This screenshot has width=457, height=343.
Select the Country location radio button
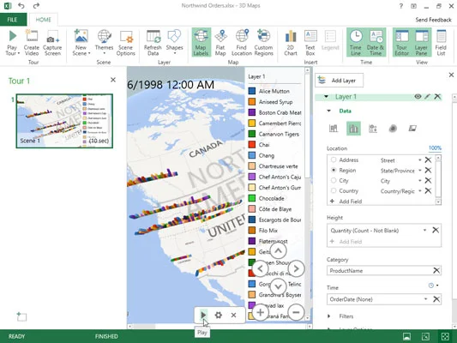pyautogui.click(x=334, y=190)
